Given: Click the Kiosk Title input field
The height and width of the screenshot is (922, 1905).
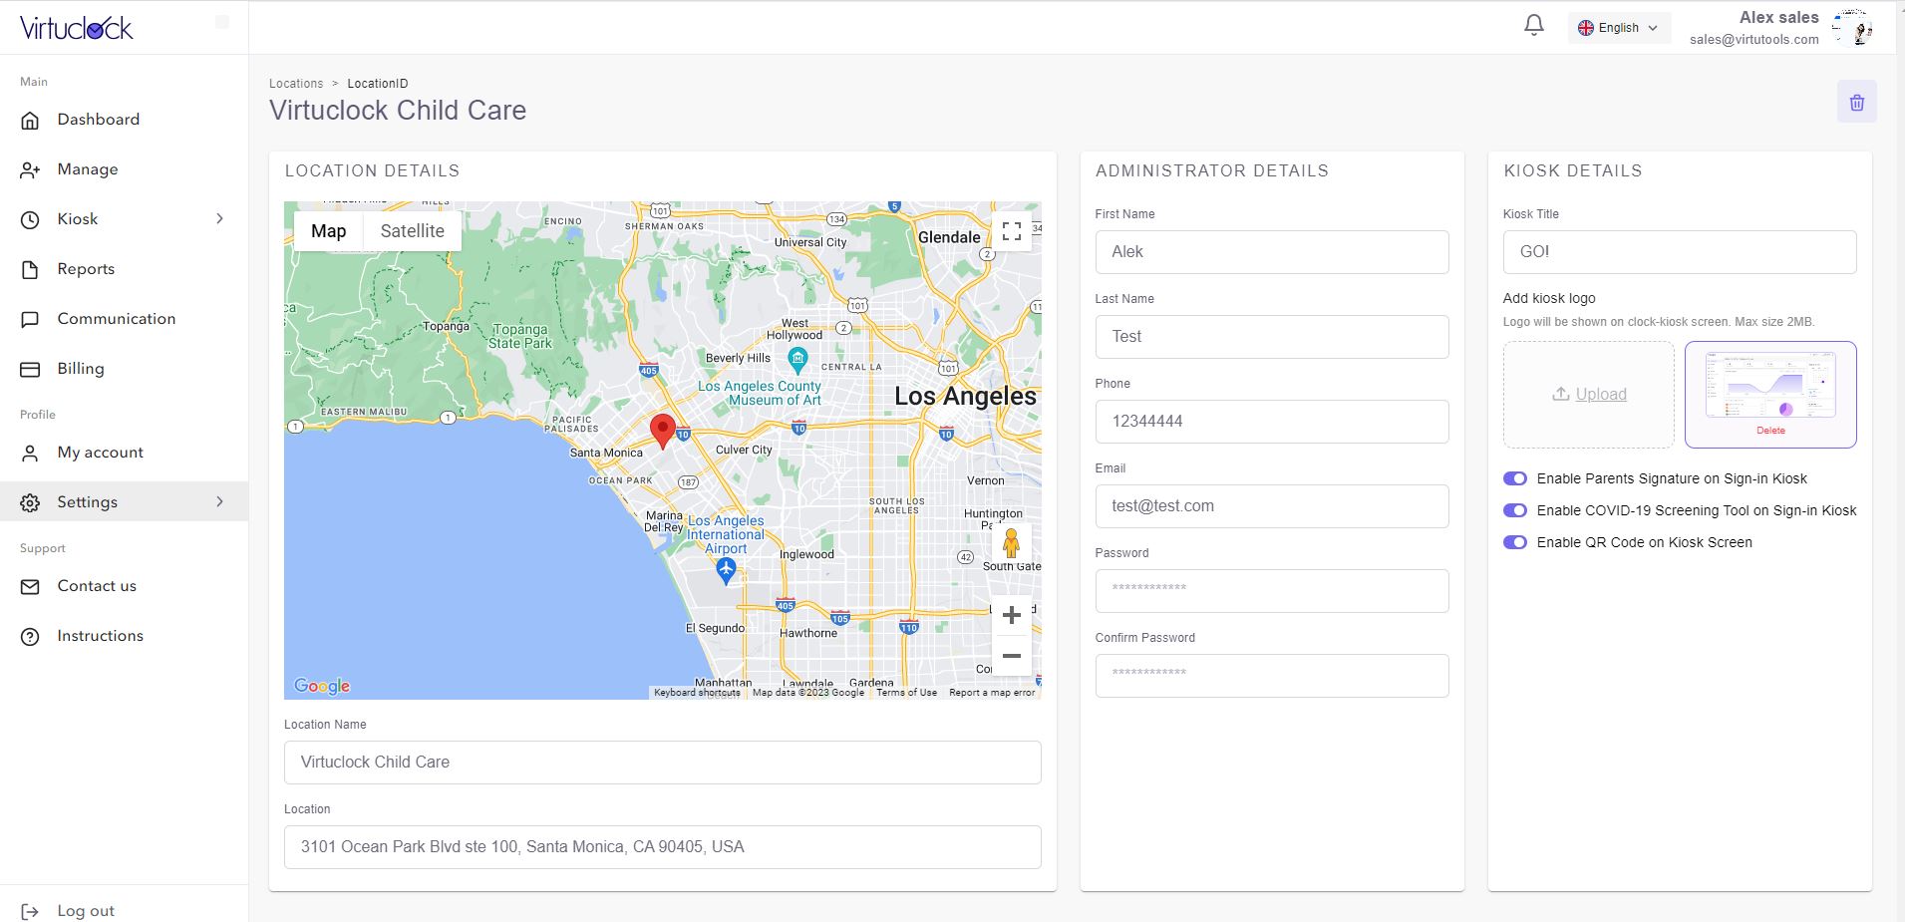Looking at the screenshot, I should [x=1680, y=252].
